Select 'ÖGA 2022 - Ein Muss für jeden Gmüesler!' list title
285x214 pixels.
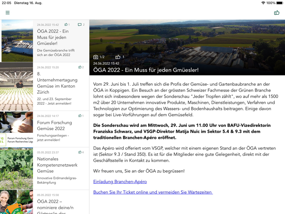[x=53, y=38]
